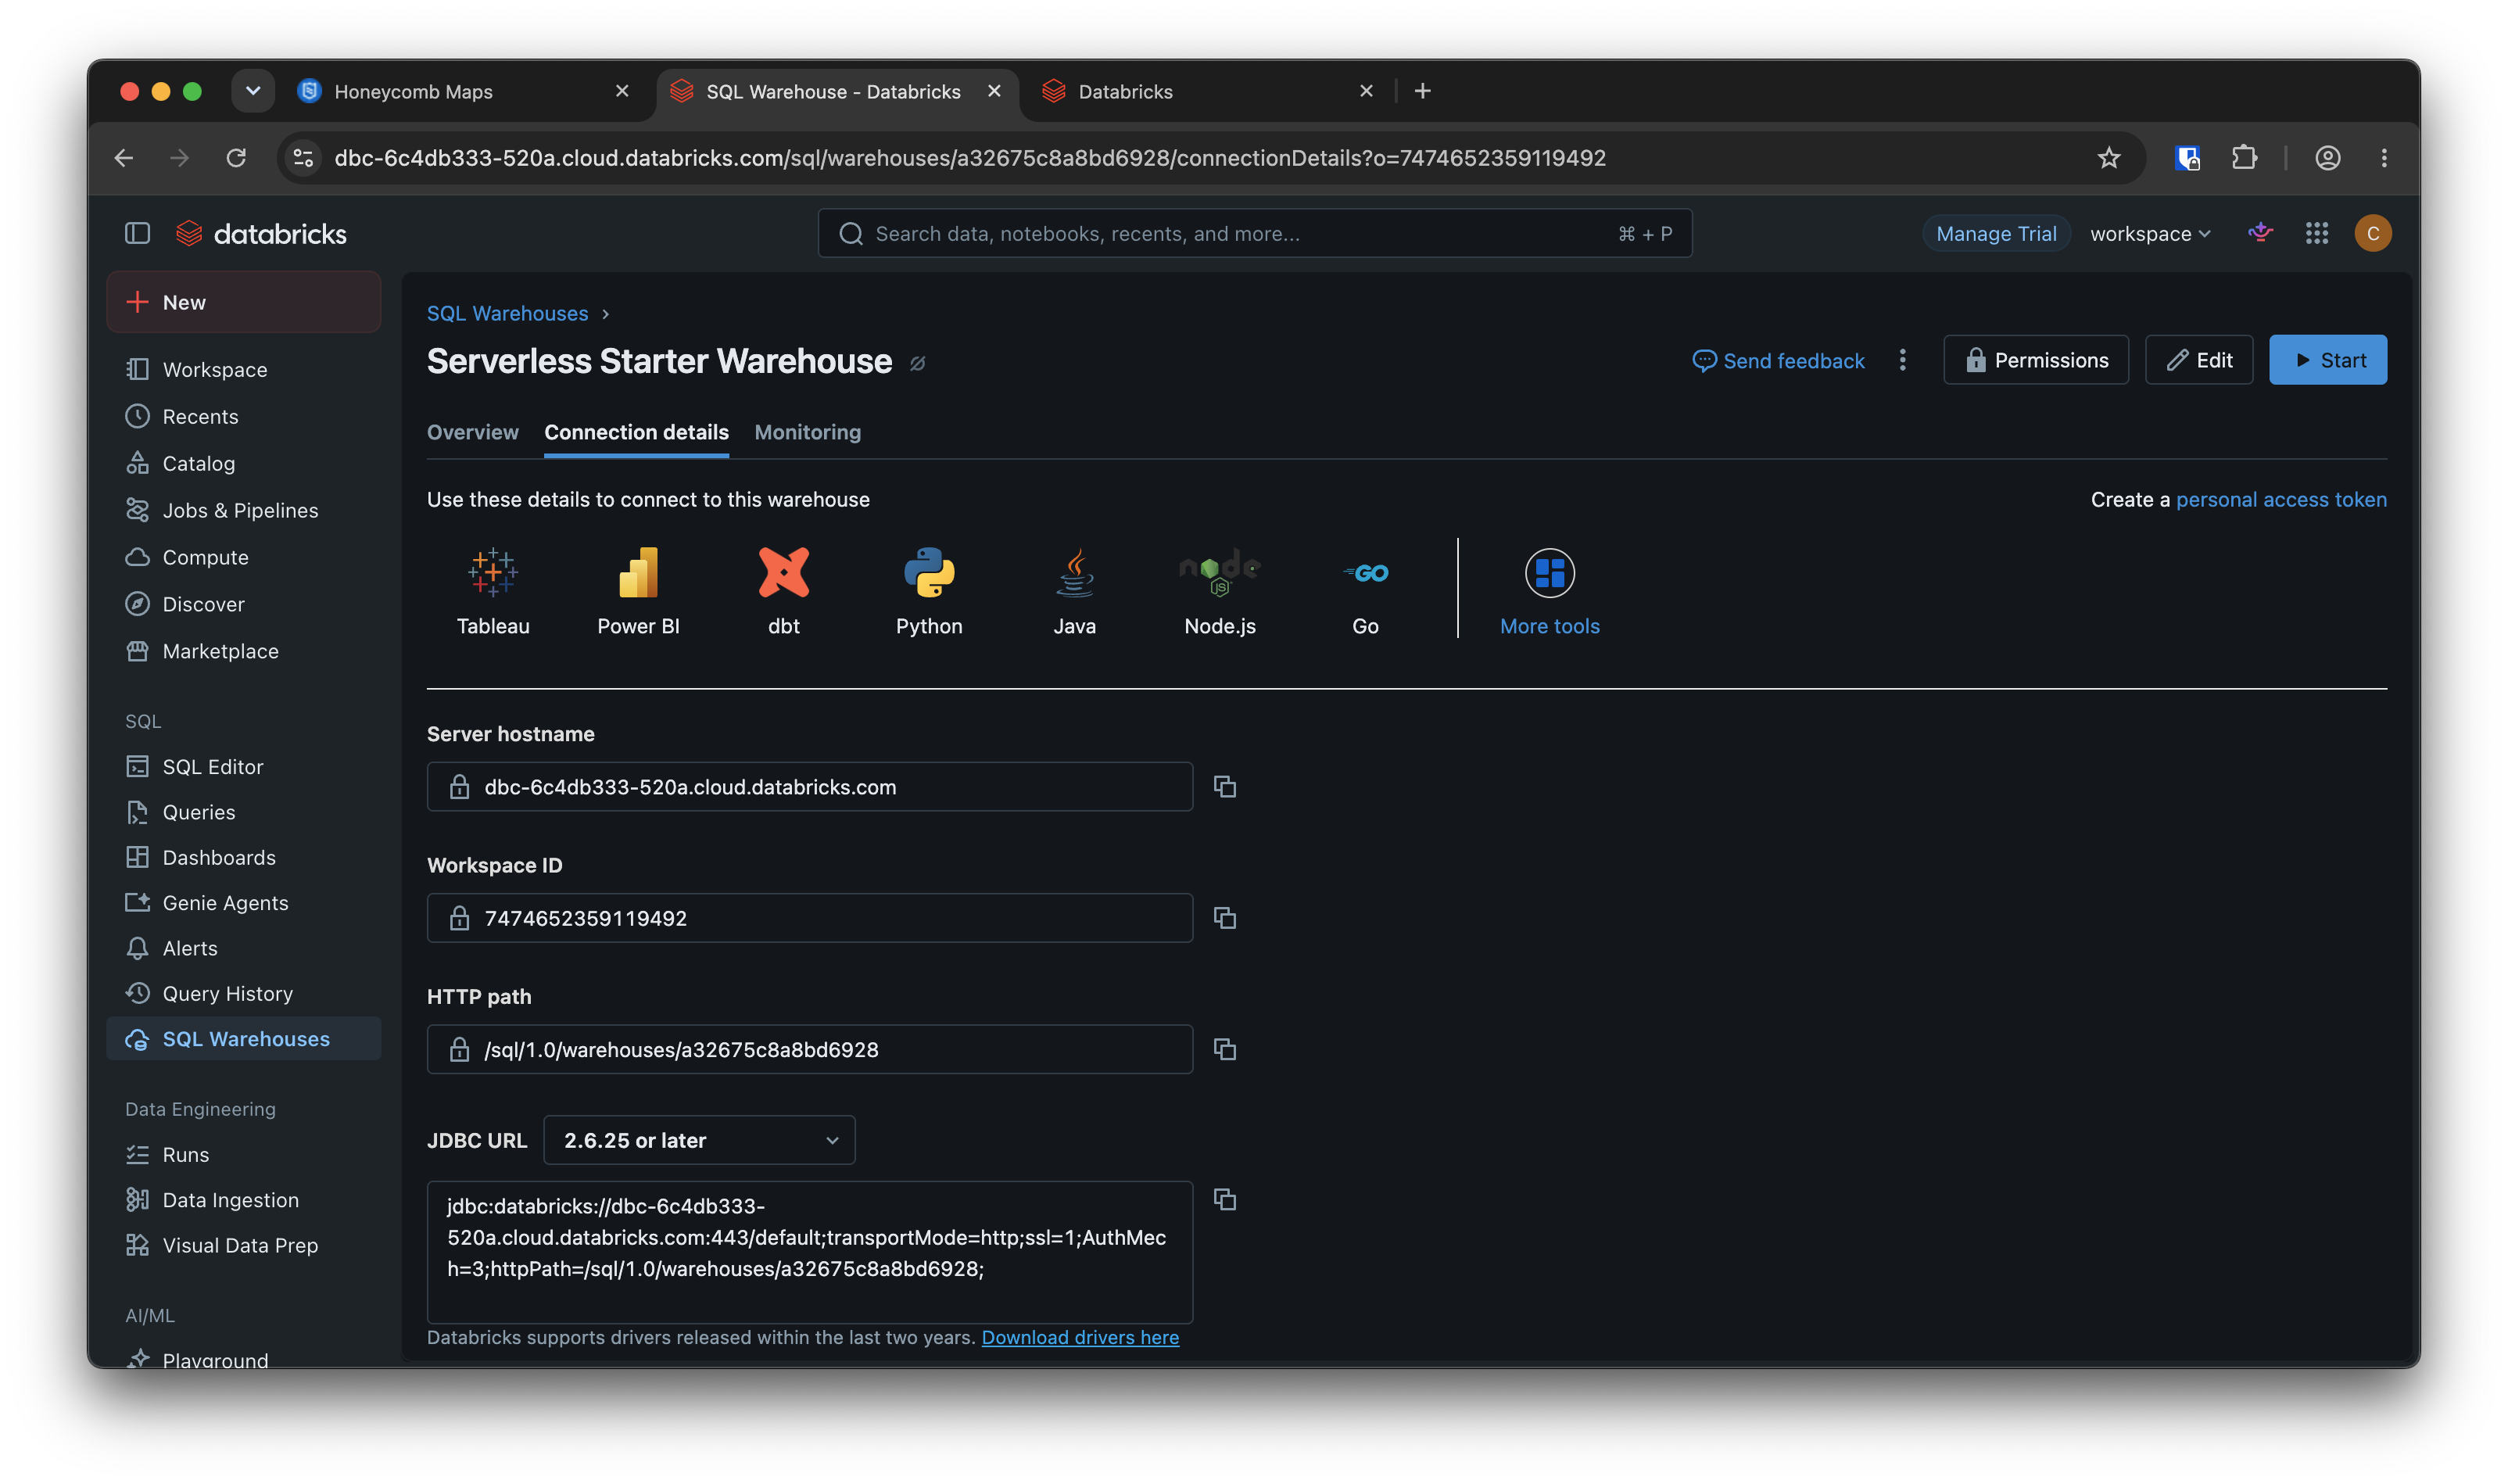Open Power BI connection instructions
2508x1484 pixels.
coord(638,591)
